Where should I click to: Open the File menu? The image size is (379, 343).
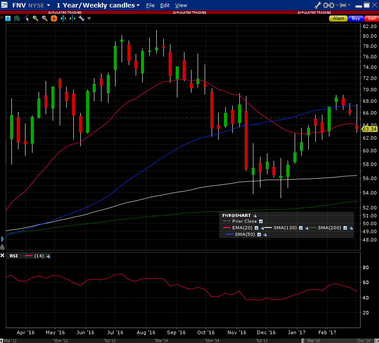point(150,5)
